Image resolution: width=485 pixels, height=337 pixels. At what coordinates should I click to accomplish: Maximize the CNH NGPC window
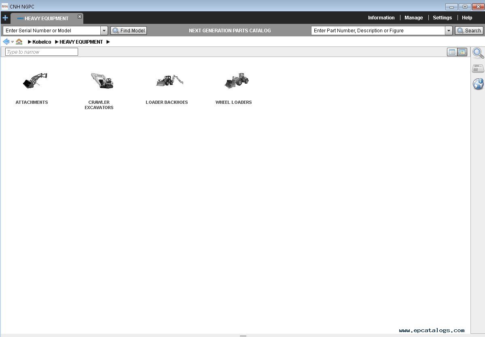pyautogui.click(x=465, y=6)
